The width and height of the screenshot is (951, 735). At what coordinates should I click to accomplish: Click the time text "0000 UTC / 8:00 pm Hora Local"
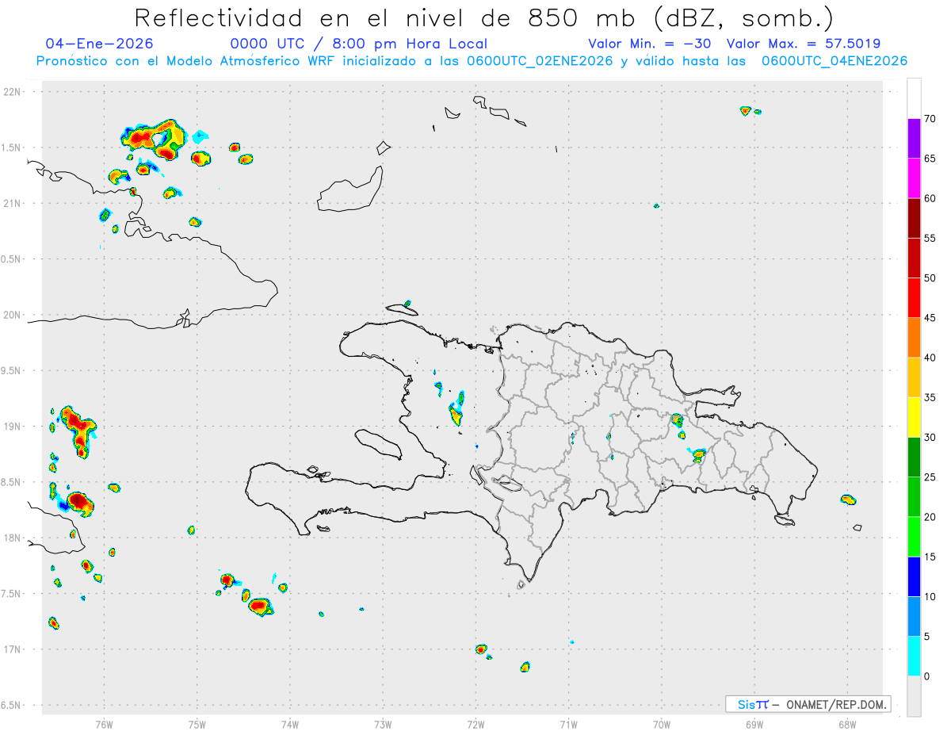pyautogui.click(x=359, y=44)
